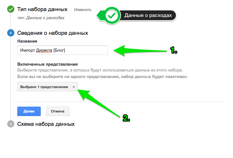Click the green checkmark step one icon
The image size is (233, 158).
(11, 9)
